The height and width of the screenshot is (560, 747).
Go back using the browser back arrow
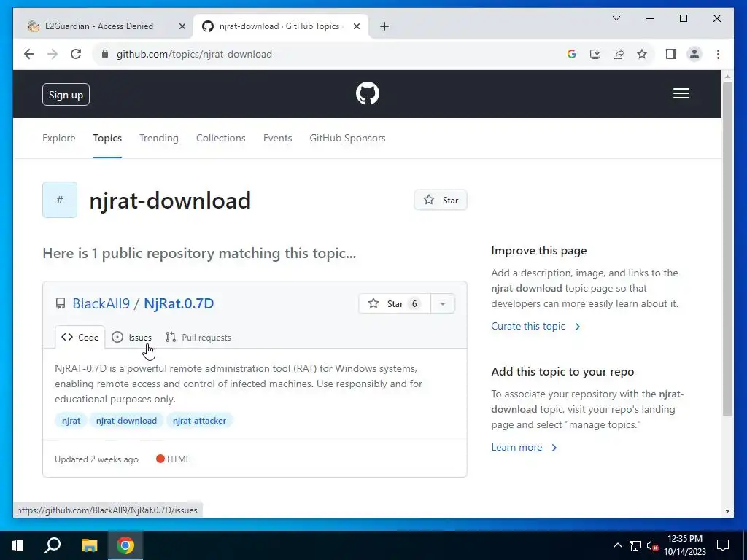[29, 54]
